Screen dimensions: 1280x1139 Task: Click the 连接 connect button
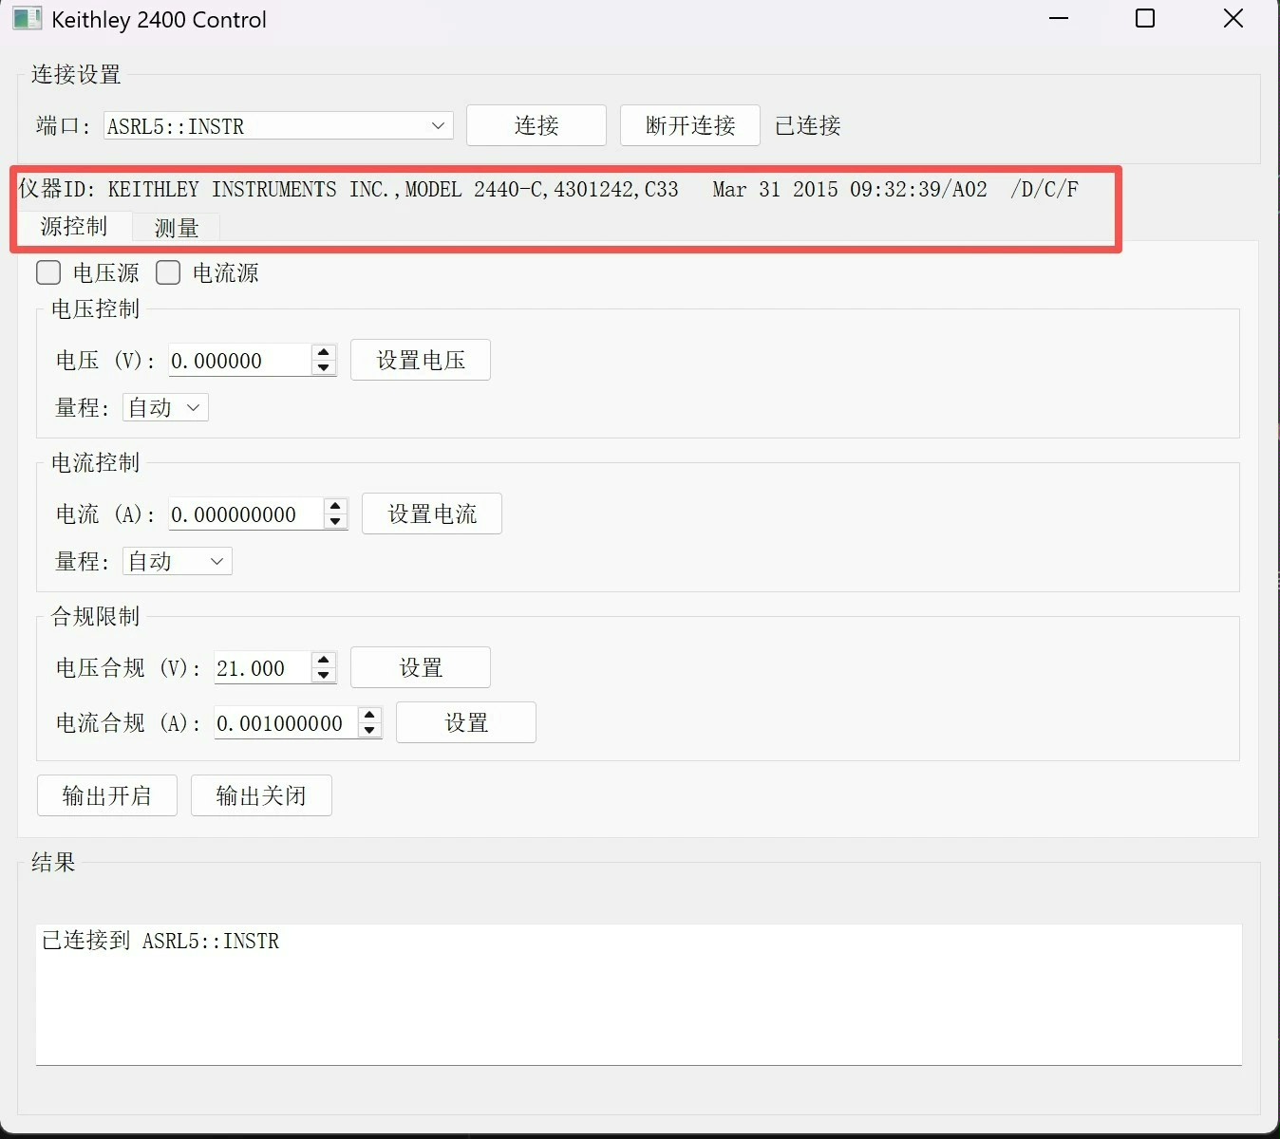(536, 125)
